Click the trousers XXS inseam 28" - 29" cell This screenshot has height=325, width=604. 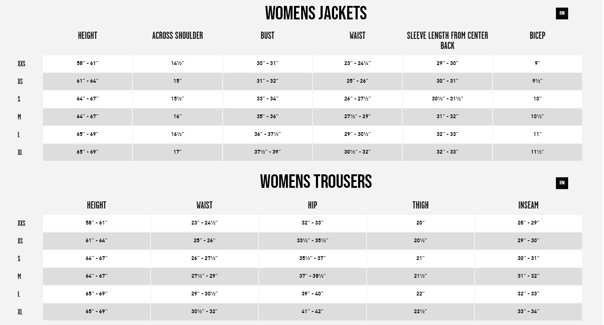tap(528, 223)
